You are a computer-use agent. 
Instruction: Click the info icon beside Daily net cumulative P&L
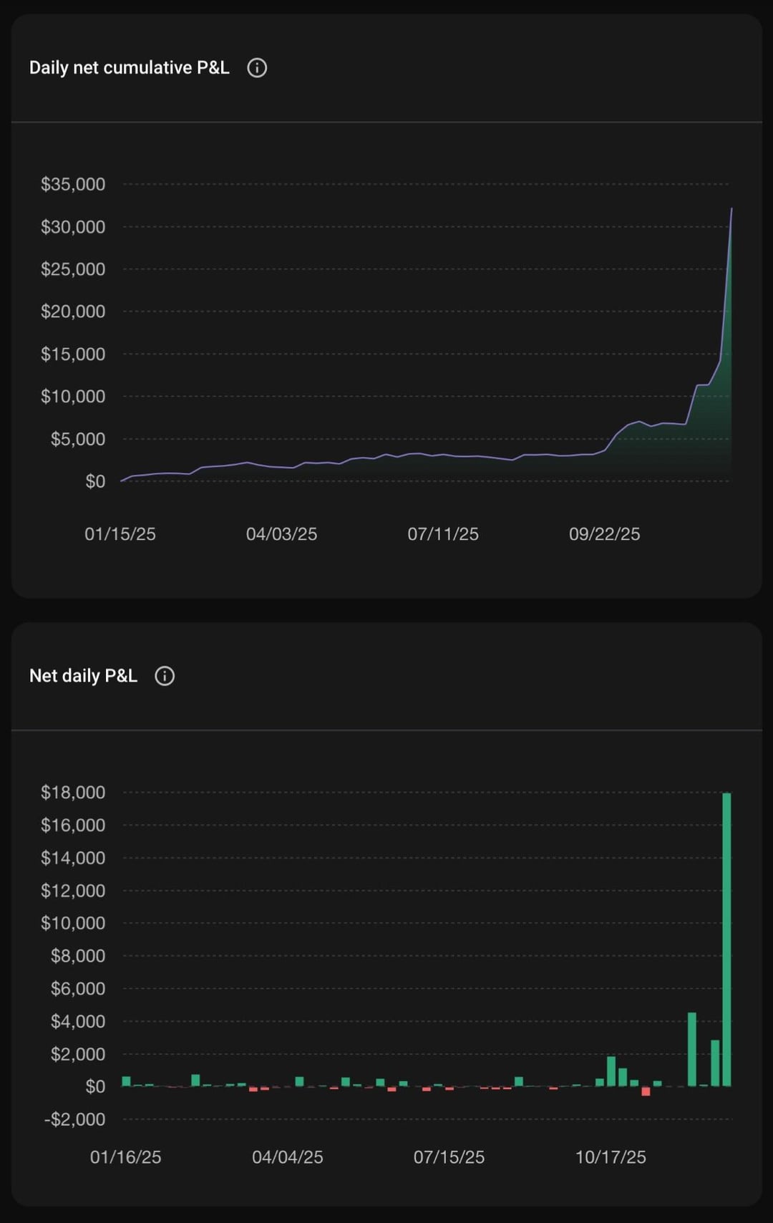[257, 68]
